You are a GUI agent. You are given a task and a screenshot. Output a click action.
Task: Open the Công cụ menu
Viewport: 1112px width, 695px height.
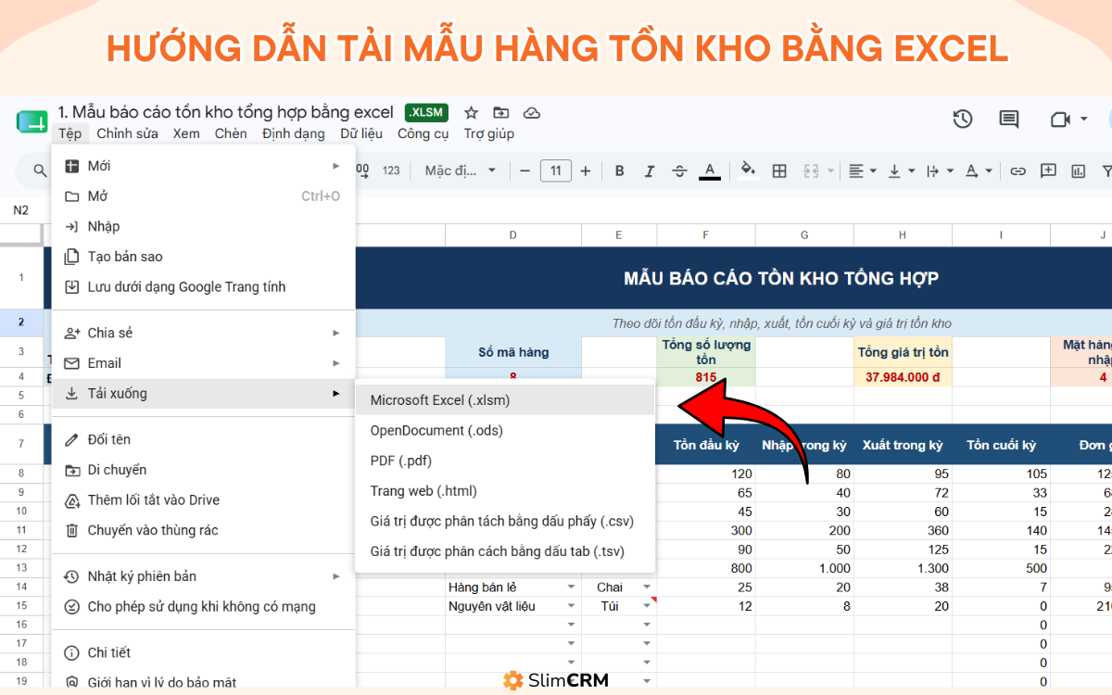[x=423, y=133]
